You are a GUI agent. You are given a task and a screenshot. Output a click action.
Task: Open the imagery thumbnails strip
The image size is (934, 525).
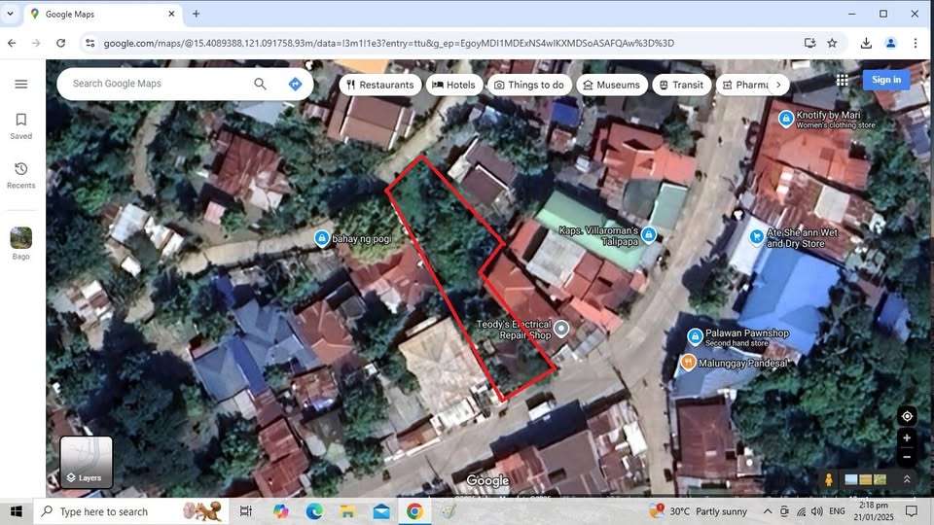click(x=866, y=479)
